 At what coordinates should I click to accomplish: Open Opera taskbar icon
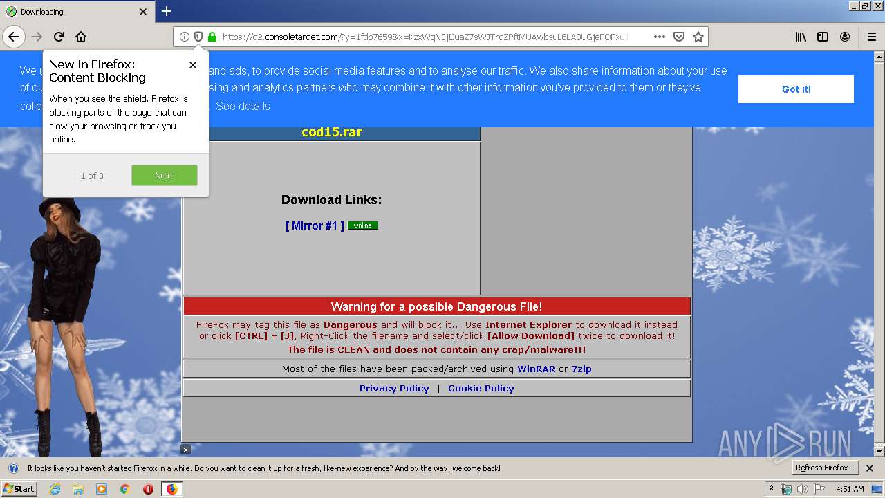148,489
